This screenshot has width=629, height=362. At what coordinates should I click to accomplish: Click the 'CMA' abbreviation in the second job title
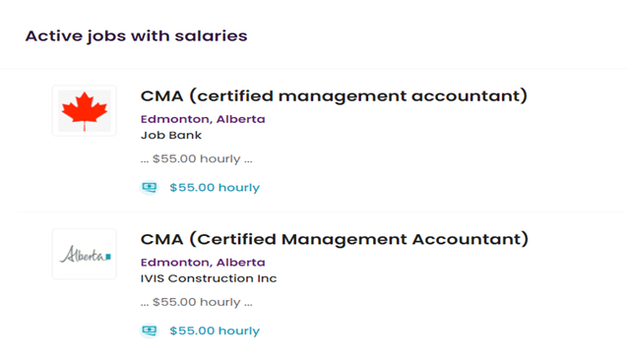pos(161,239)
